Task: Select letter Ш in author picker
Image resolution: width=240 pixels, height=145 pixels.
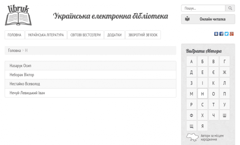Action: tap(224, 115)
